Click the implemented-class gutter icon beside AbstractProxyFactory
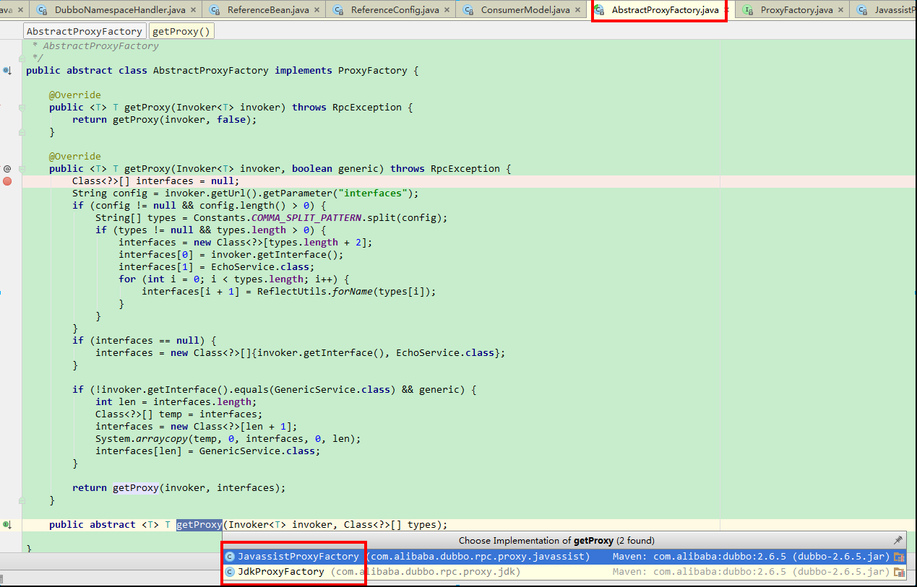Viewport: 917px width, 587px height. click(x=7, y=71)
